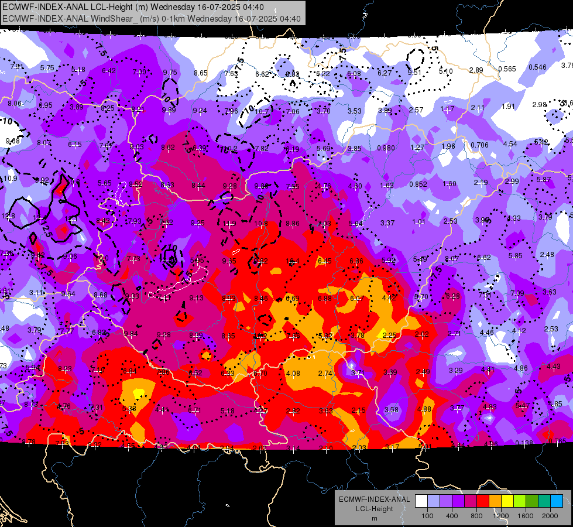
Task: Click the dark green legend swatch
Action: 532,501
